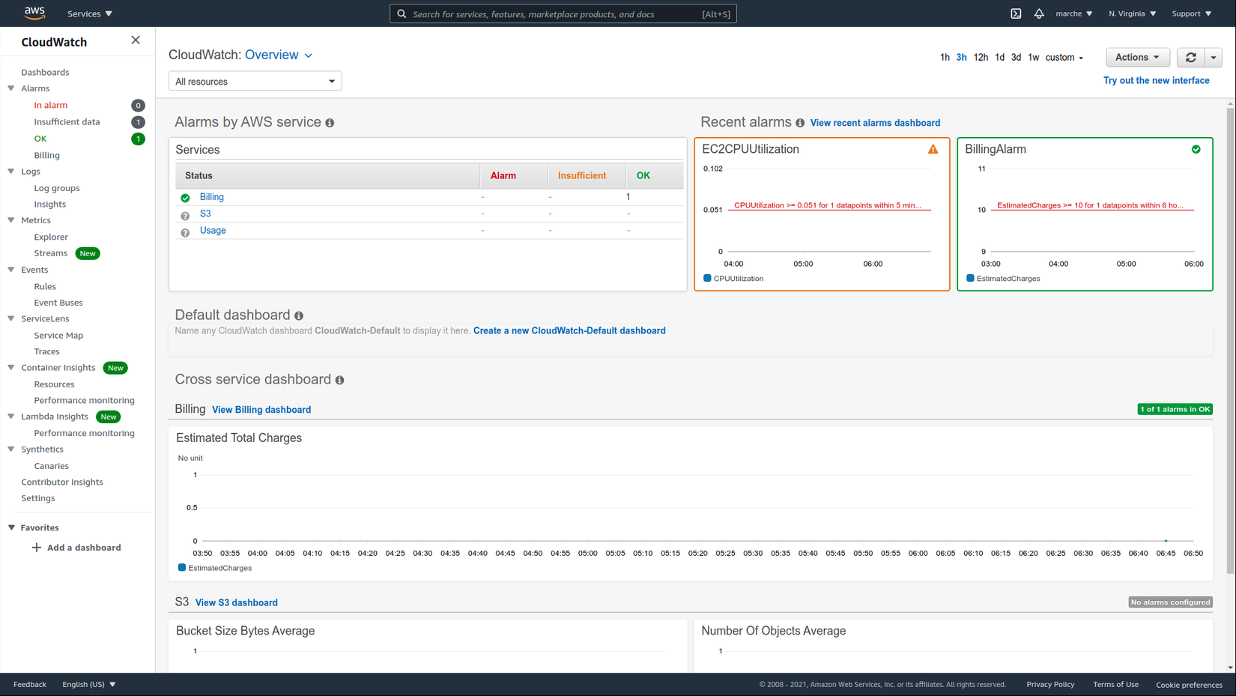Collapse the Lambda Insights section
The image size is (1236, 696).
point(11,417)
